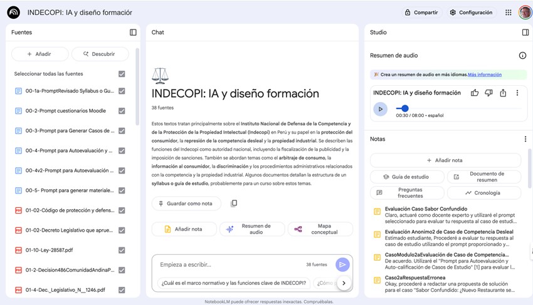Open note Evaluación Caso Sabor Confundido

[x=446, y=215]
